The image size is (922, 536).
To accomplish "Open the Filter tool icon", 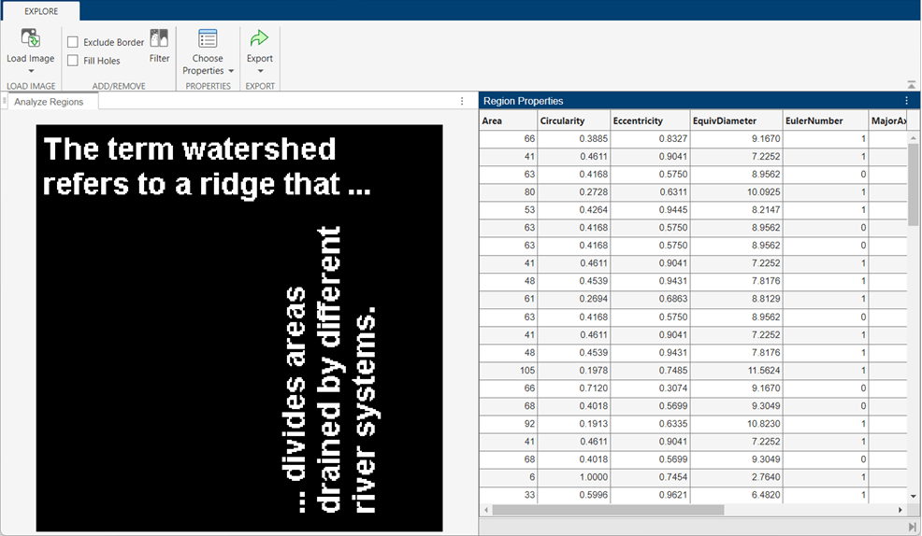I will (x=159, y=38).
